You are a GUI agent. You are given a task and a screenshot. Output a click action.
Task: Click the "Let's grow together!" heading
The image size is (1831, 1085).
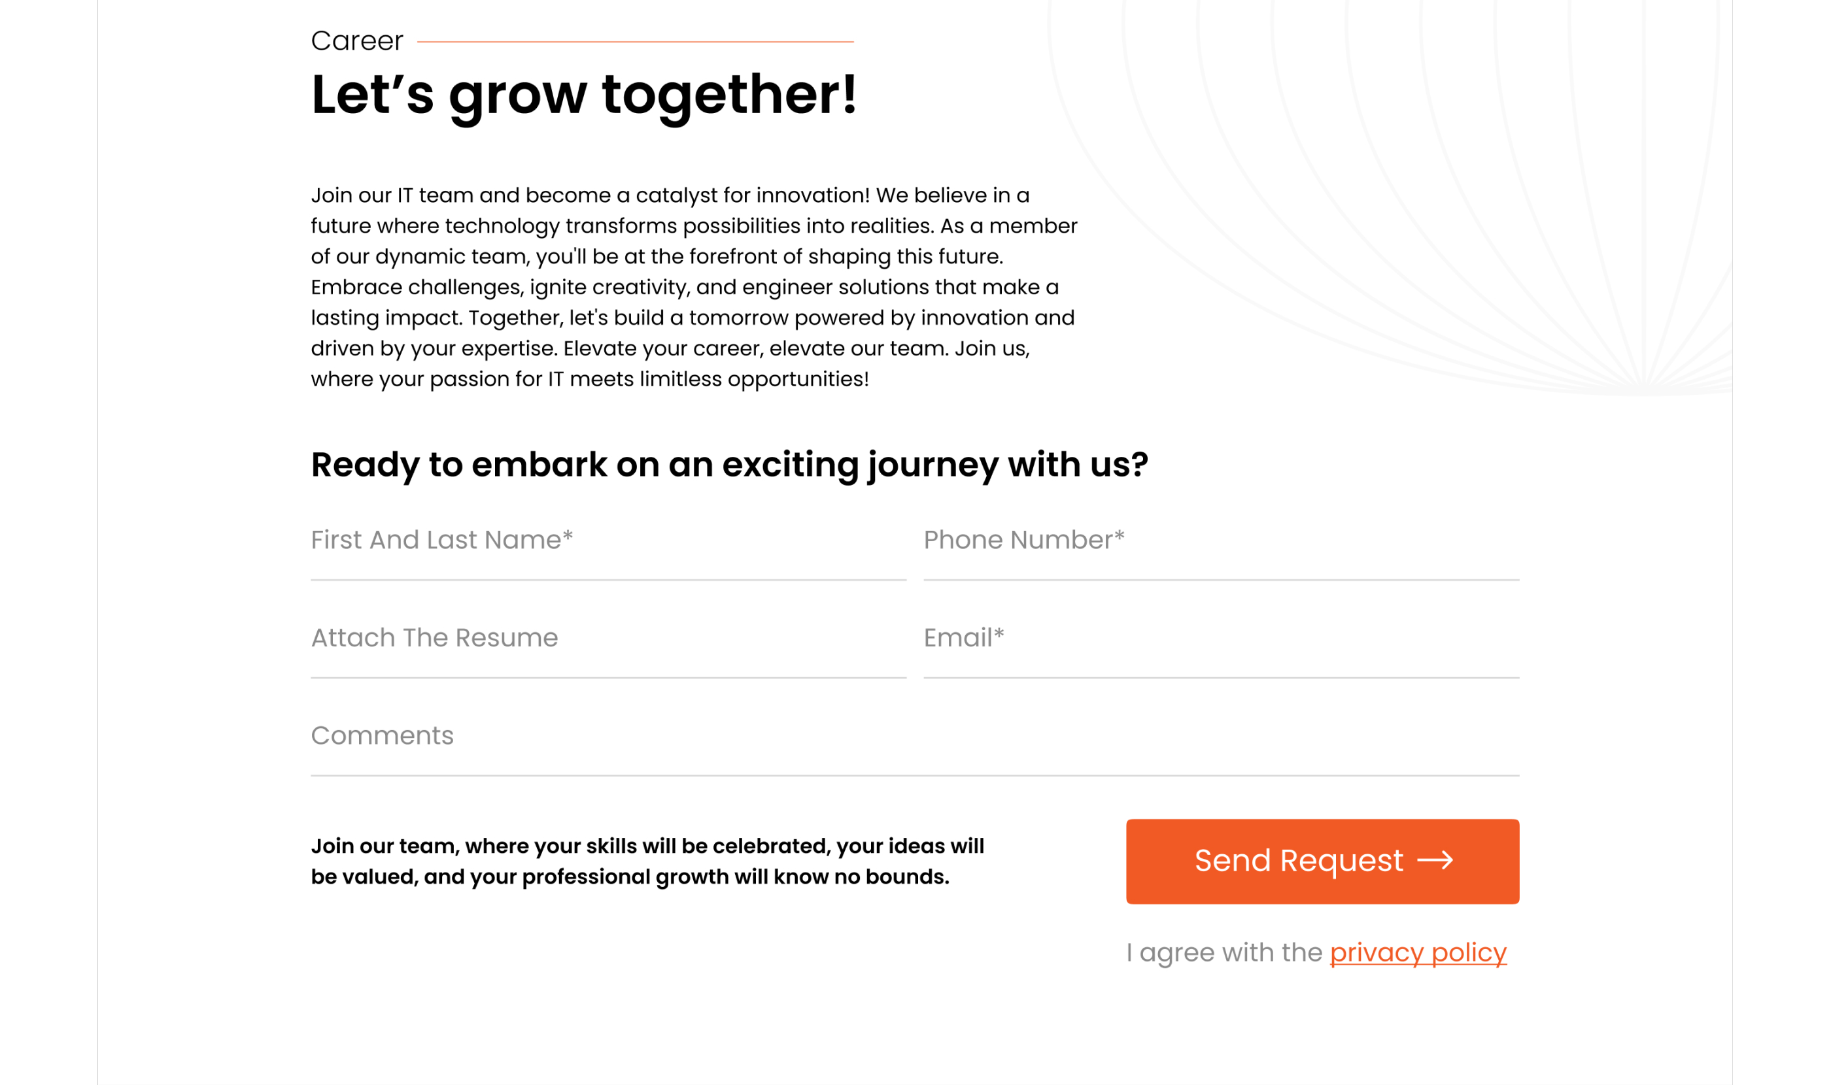(x=583, y=95)
